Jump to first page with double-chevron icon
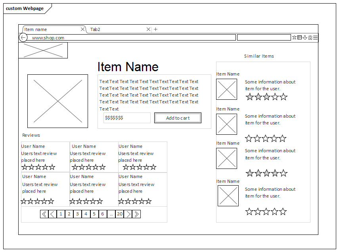This screenshot has width=339, height=252. click(44, 214)
